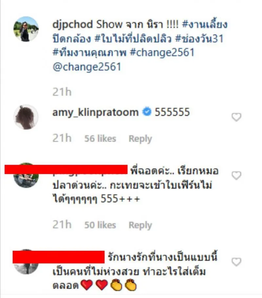Open the @change2561 mention

[87, 67]
